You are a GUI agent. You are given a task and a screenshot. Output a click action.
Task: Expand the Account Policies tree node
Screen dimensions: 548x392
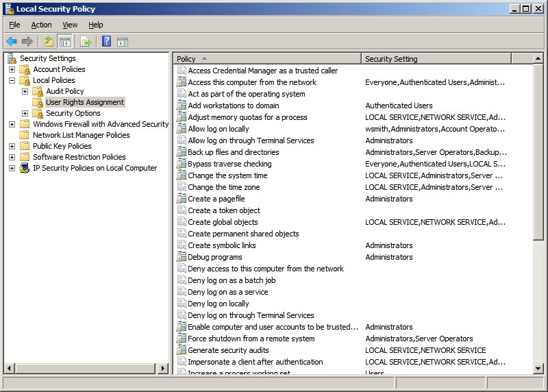coord(12,69)
